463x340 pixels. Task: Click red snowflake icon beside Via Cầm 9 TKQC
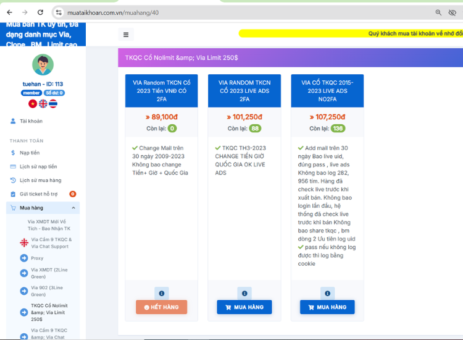click(24, 243)
